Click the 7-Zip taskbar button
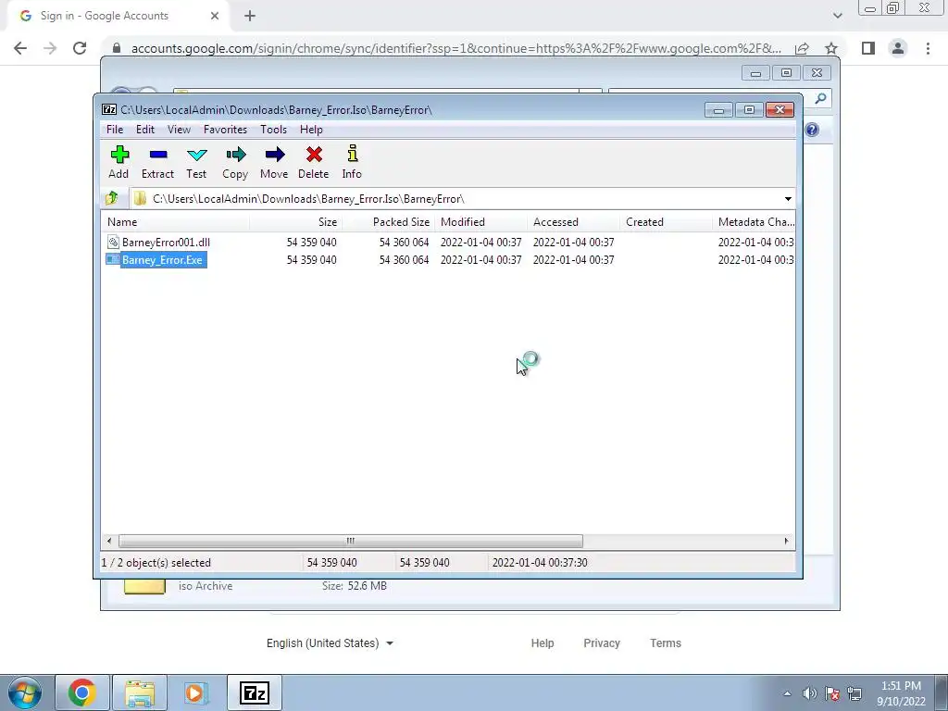This screenshot has width=948, height=711. (x=254, y=692)
